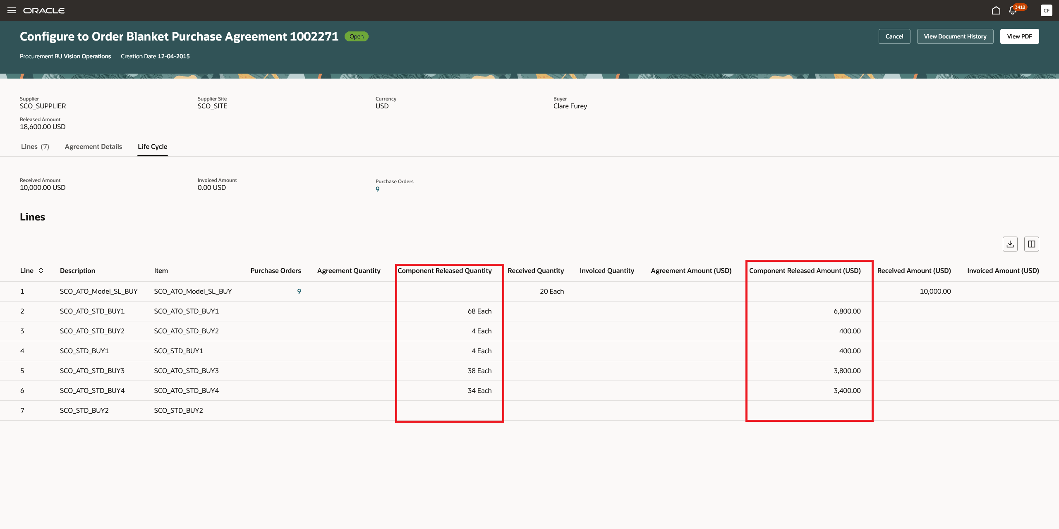The image size is (1059, 529).
Task: Click View Document History button
Action: 955,36
